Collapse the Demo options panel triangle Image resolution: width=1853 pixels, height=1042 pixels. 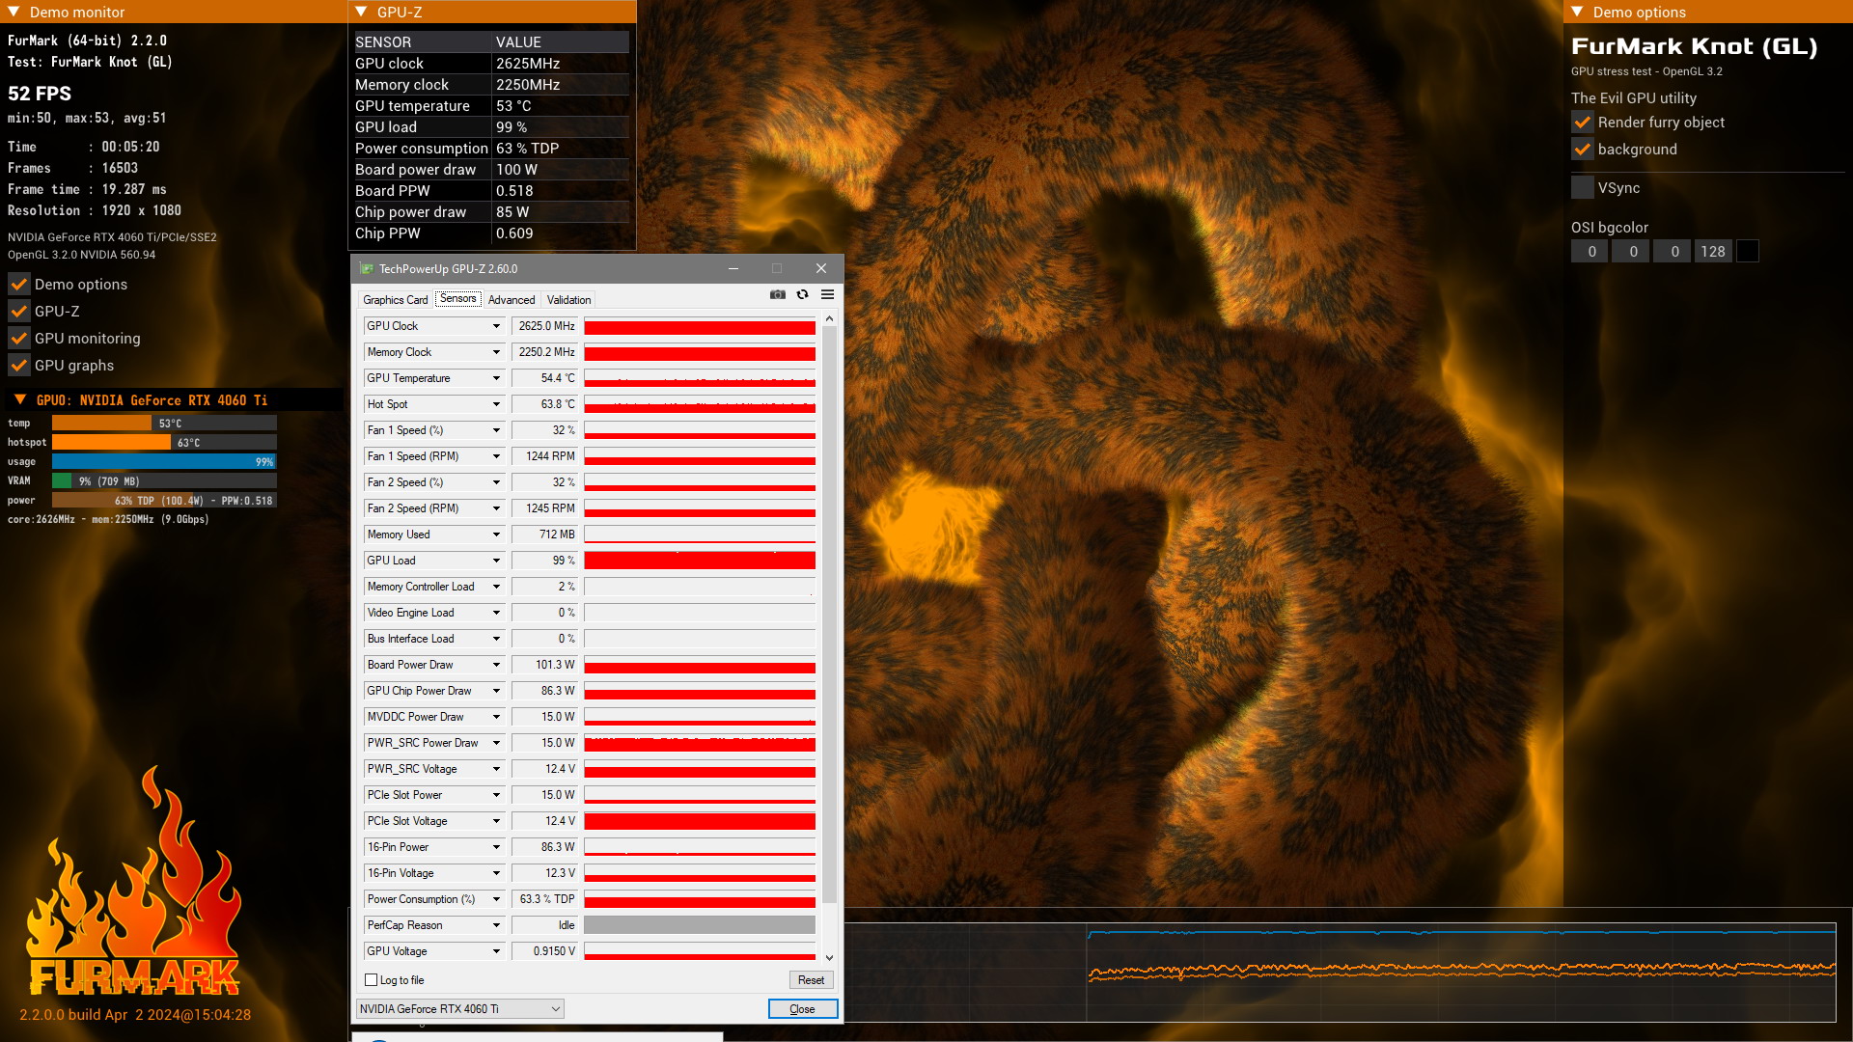pyautogui.click(x=1577, y=12)
